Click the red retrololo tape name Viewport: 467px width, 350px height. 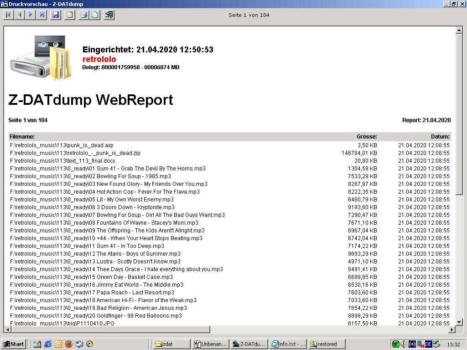[x=99, y=59]
